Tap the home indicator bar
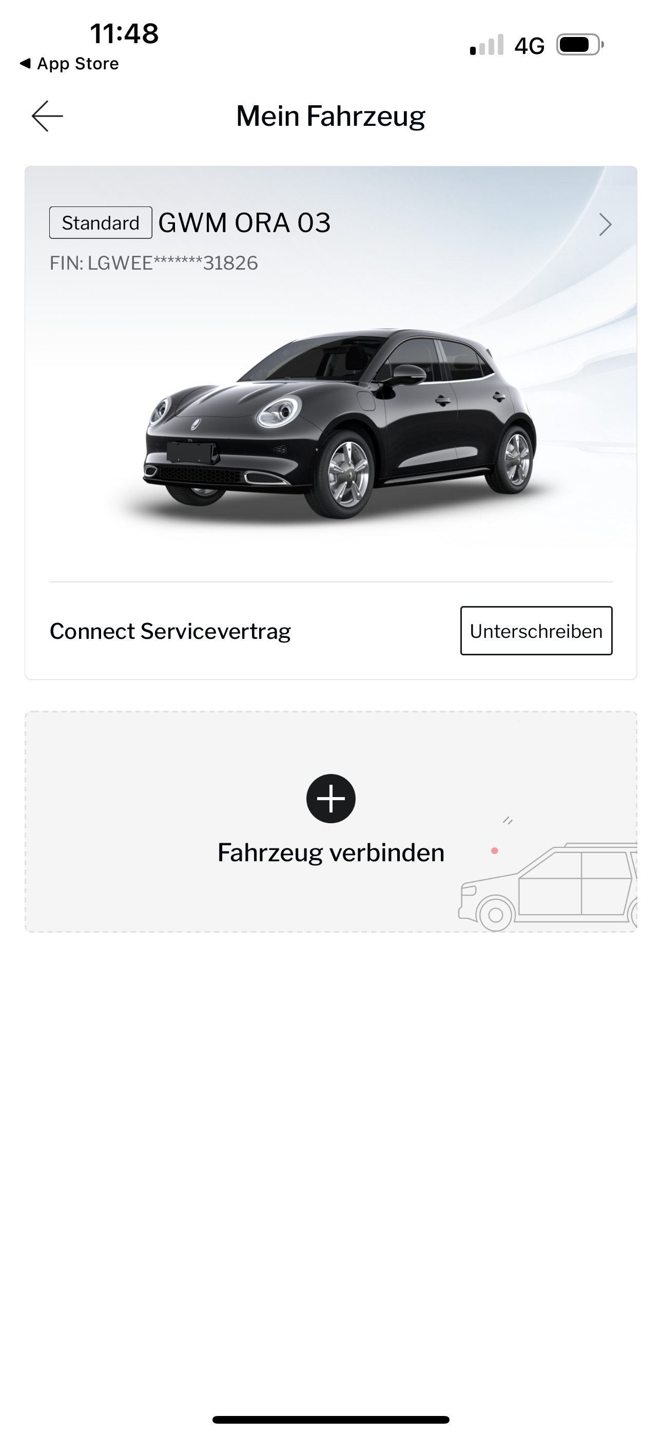Viewport: 662px width, 1436px height. click(x=331, y=1419)
